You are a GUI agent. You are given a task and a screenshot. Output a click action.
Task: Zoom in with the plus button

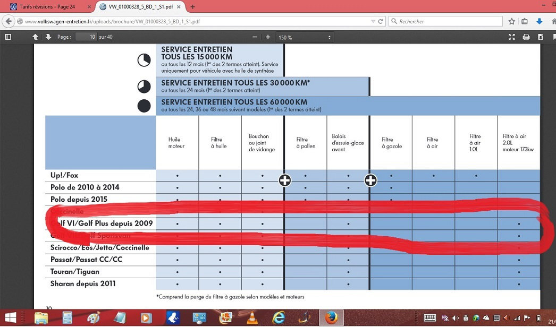click(268, 37)
